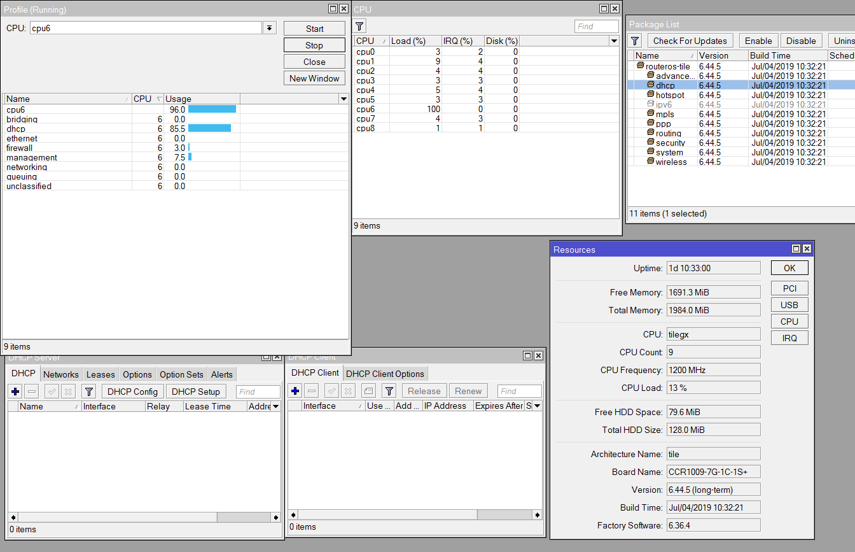855x552 pixels.
Task: Open profile in New Window
Action: tap(314, 78)
